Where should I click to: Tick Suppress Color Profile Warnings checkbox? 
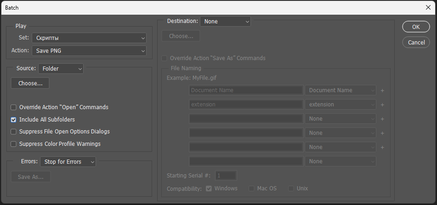click(13, 144)
